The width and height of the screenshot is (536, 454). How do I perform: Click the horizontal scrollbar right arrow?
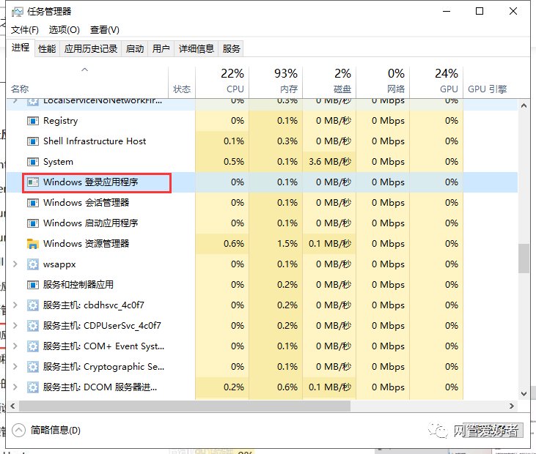coord(512,406)
